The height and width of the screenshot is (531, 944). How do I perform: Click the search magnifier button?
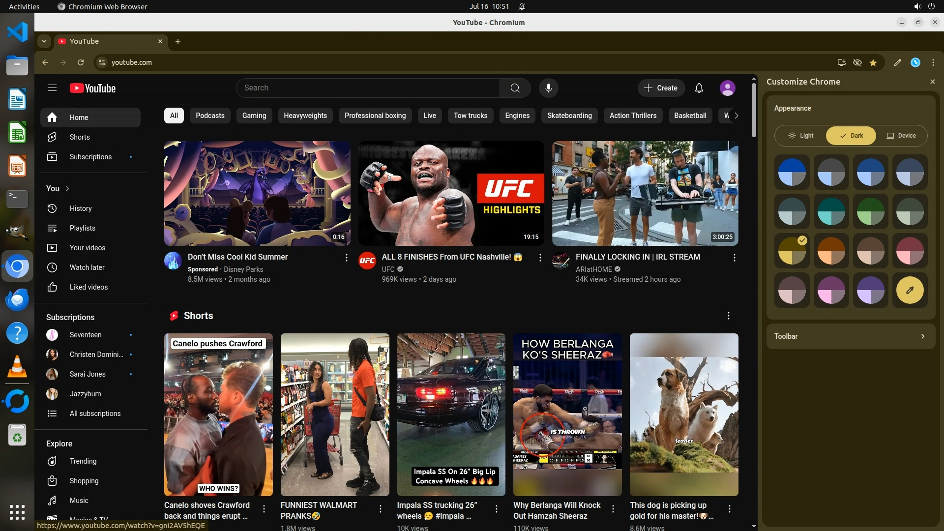515,88
